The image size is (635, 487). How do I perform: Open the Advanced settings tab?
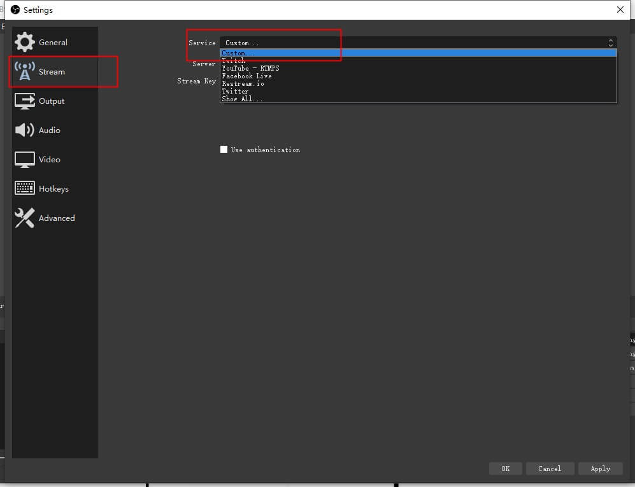[x=55, y=218]
